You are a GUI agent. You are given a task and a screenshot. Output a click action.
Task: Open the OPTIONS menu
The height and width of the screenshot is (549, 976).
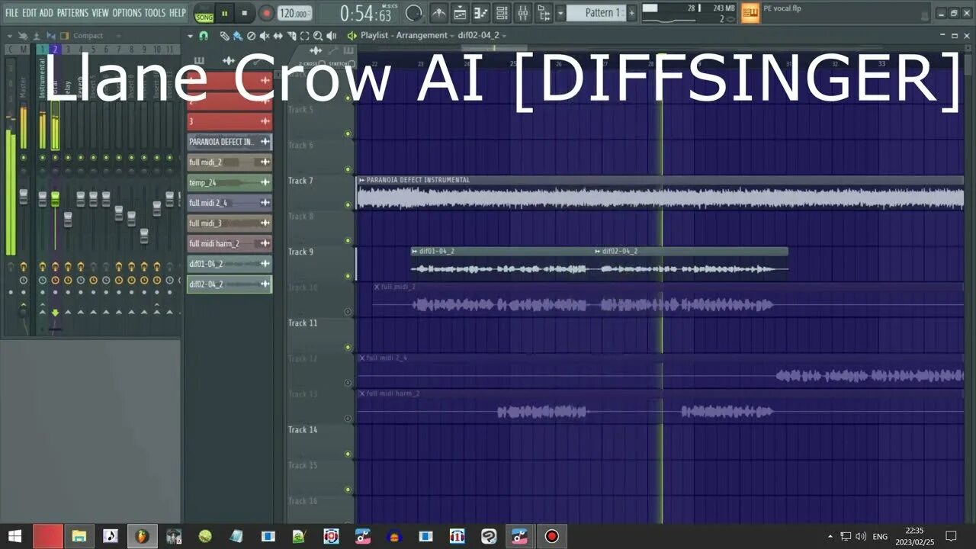pos(127,13)
